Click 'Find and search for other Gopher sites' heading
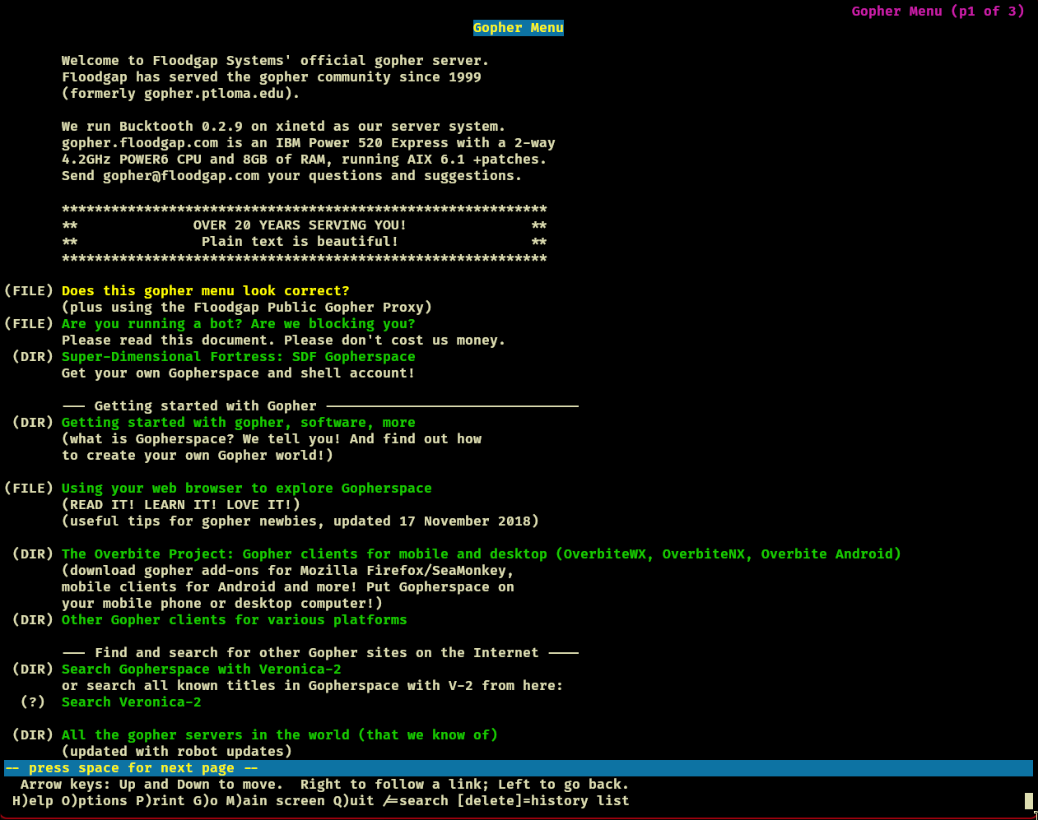The width and height of the screenshot is (1038, 820). [317, 653]
